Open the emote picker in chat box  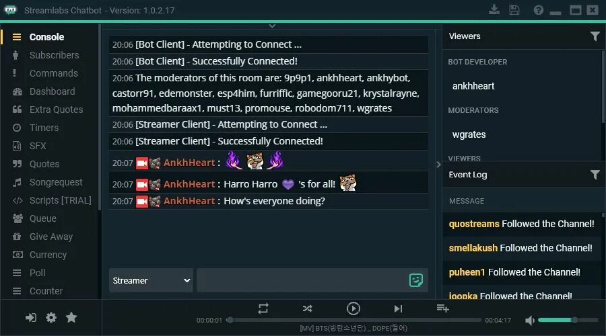click(416, 280)
